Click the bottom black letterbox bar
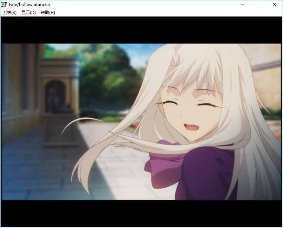Image resolution: width=283 pixels, height=228 pixels. (x=140, y=213)
